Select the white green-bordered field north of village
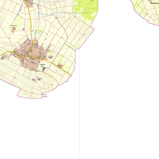 39,33
